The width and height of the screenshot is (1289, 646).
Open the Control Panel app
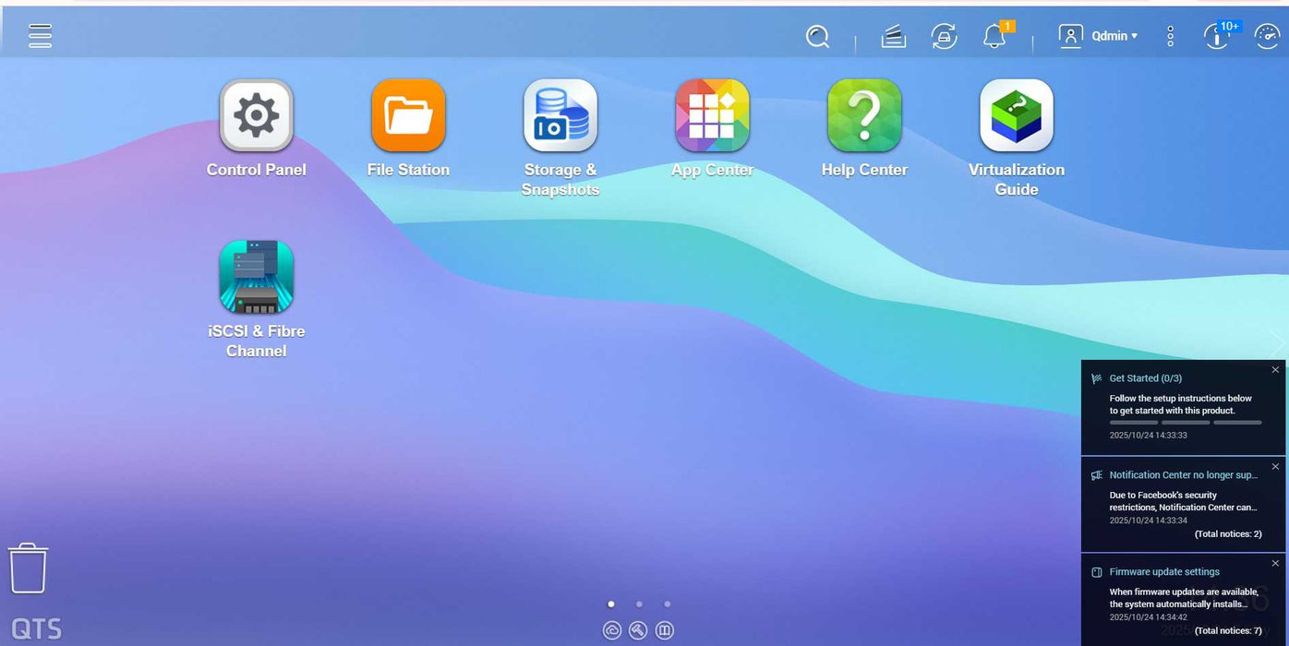coord(256,116)
